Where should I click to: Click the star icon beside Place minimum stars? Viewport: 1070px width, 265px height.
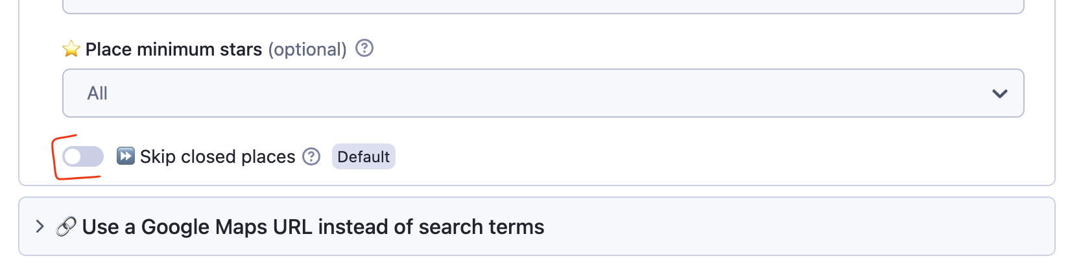(71, 49)
